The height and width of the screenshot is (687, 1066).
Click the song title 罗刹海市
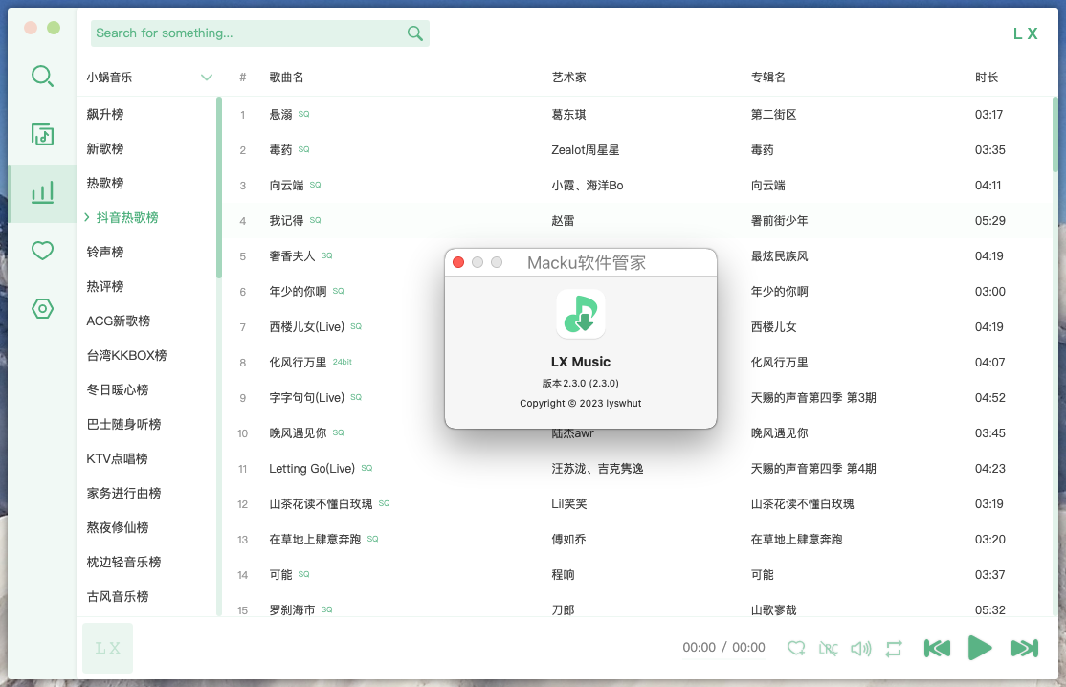pyautogui.click(x=292, y=610)
